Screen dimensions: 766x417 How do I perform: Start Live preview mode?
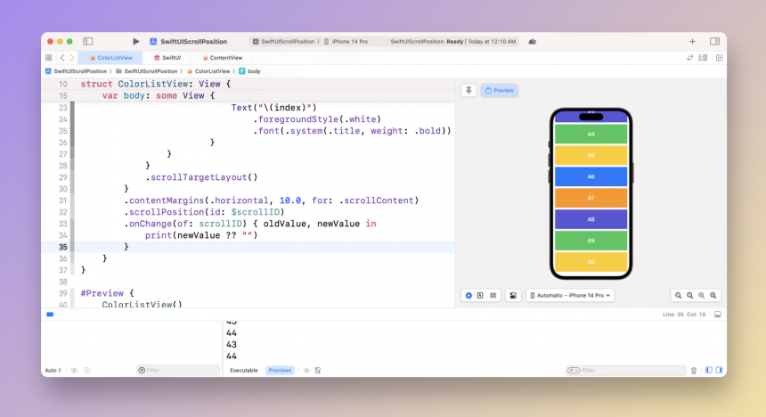tap(469, 295)
